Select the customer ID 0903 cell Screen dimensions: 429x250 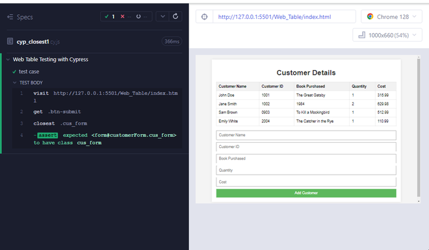click(x=276, y=112)
